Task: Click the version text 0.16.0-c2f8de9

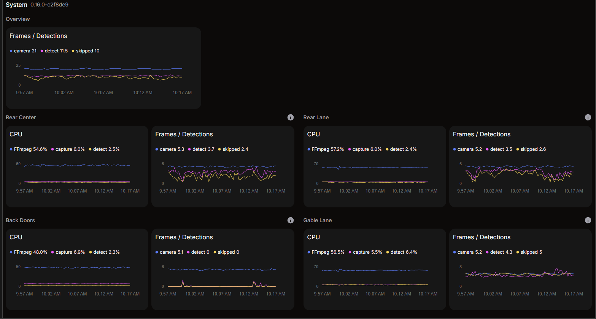Action: [x=49, y=5]
